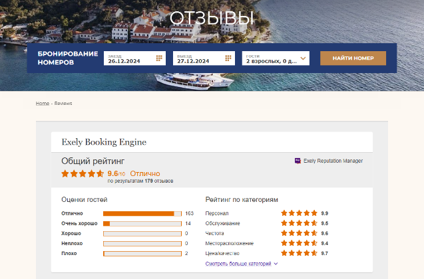424x279 pixels.
Task: Click the НАЙТИ НОМЕР button
Action: [353, 58]
